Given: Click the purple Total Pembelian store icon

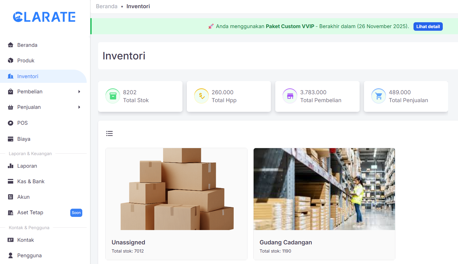Looking at the screenshot, I should (x=290, y=96).
